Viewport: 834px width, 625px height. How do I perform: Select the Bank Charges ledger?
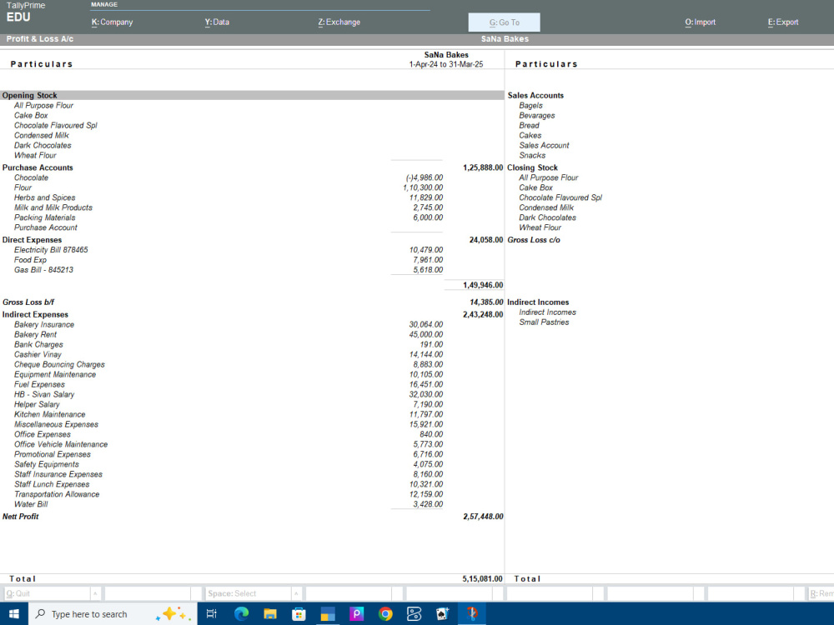39,344
